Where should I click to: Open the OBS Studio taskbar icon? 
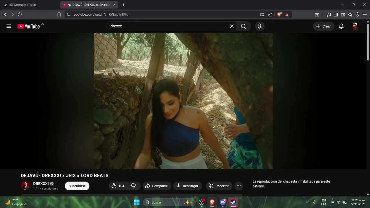pyautogui.click(x=202, y=202)
